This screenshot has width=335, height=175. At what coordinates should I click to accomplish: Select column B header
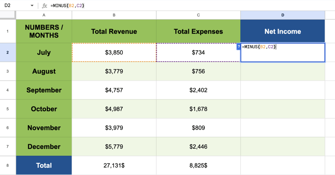114,15
